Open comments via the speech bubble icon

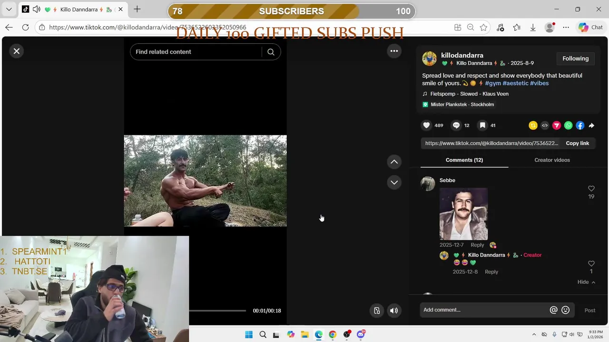pyautogui.click(x=456, y=125)
